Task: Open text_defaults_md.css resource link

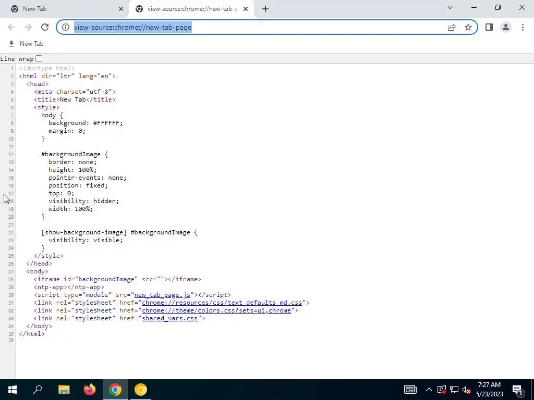Action: [x=222, y=303]
